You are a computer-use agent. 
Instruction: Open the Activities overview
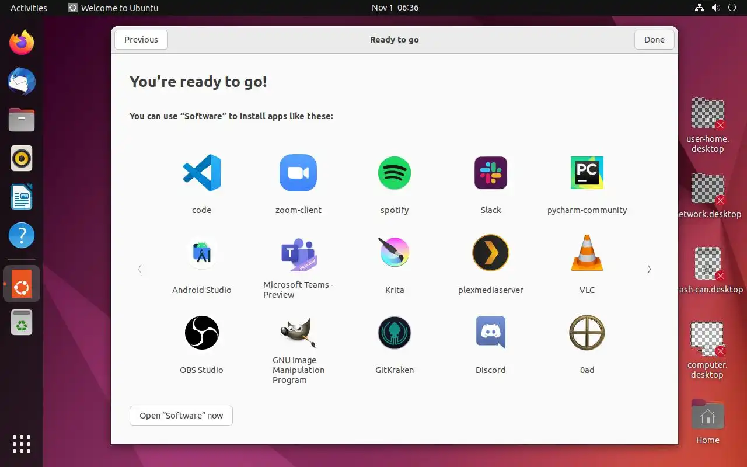[x=29, y=8]
